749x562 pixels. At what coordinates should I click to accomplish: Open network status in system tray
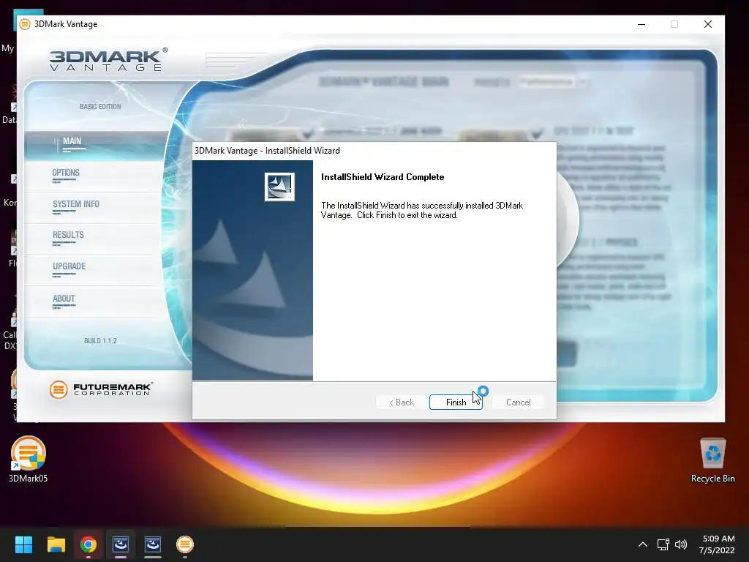coord(663,544)
